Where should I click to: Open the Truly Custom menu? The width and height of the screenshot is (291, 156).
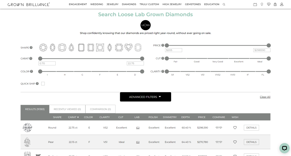149,4
